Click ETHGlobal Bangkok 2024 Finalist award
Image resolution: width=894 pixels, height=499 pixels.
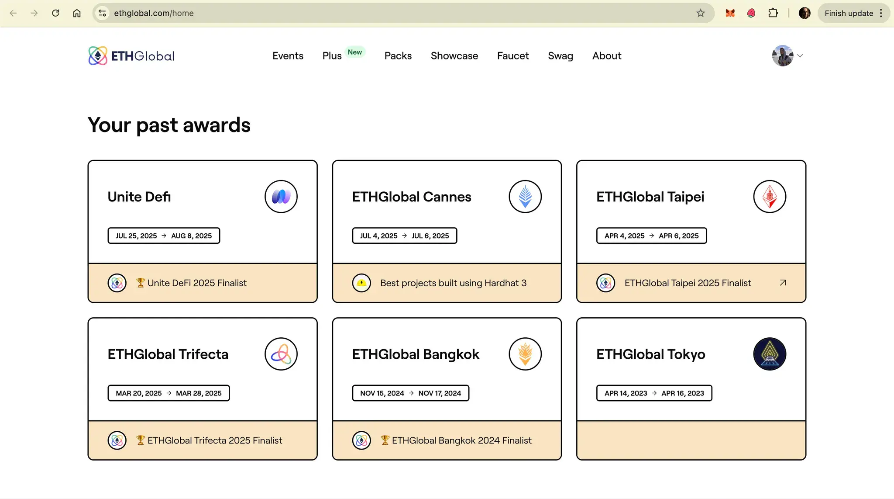pos(456,440)
